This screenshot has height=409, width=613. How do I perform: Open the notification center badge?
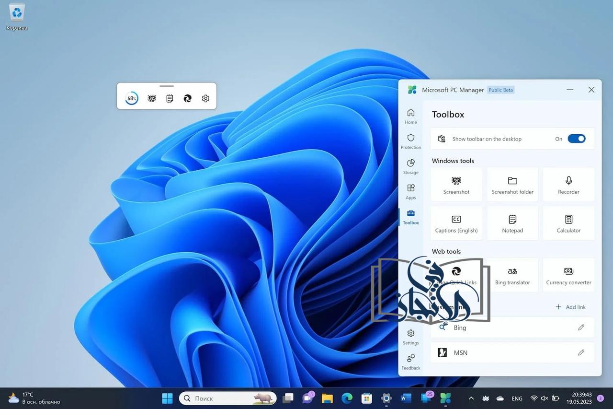pos(601,398)
